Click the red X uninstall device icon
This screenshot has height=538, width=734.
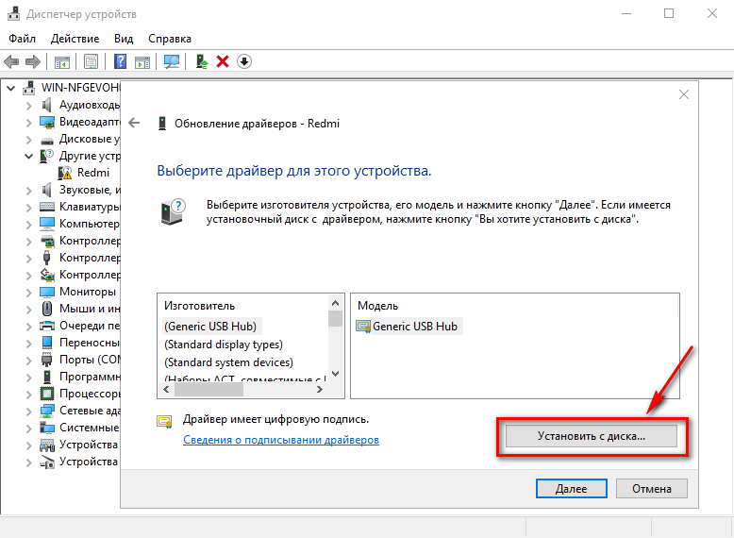pos(223,61)
